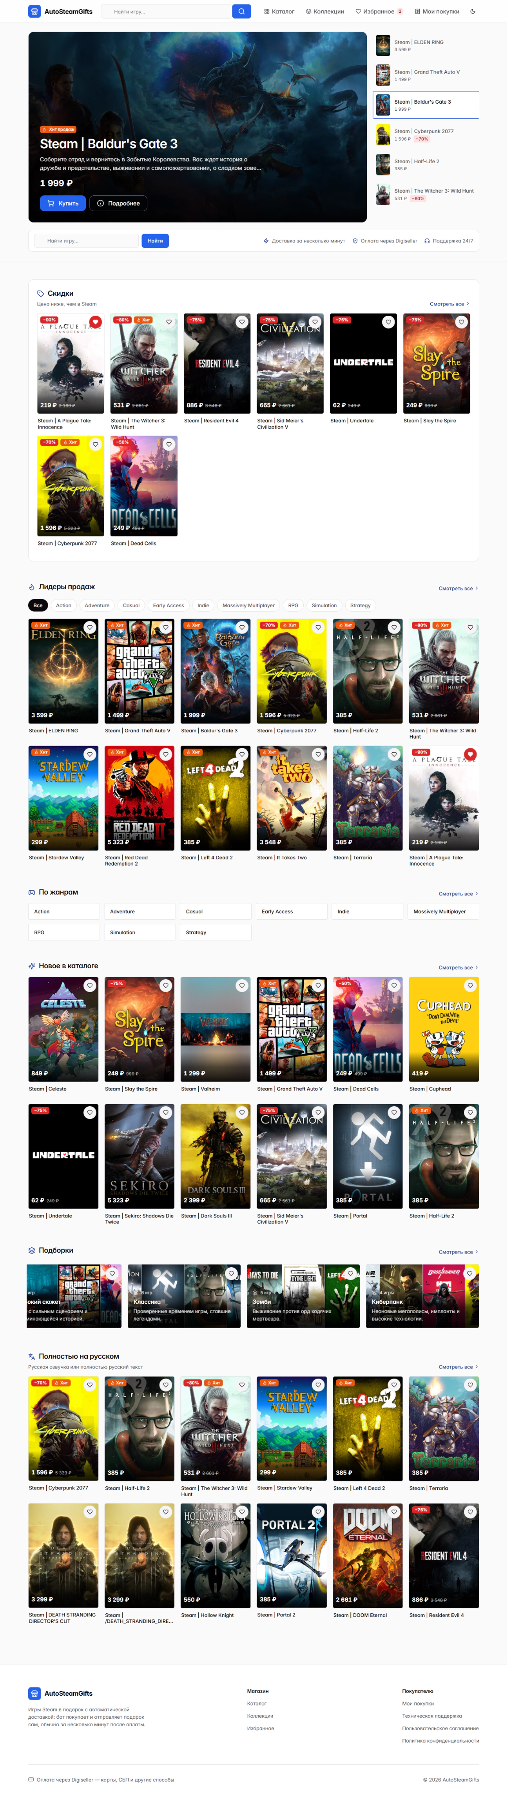Select Cyberpunk 2077 in hero side list
507x1806 pixels.
[x=425, y=134]
